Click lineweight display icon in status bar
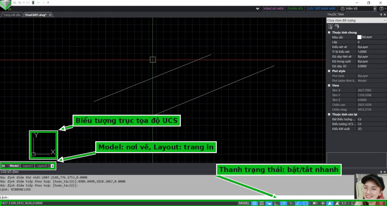The height and width of the screenshot is (206, 387). 315,203
